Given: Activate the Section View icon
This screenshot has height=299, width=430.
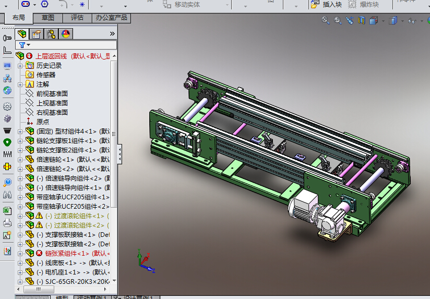Looking at the screenshot, I should [x=362, y=21].
